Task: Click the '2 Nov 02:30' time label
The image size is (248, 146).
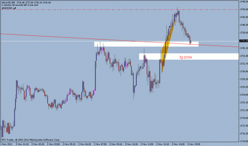Action: tap(38, 144)
